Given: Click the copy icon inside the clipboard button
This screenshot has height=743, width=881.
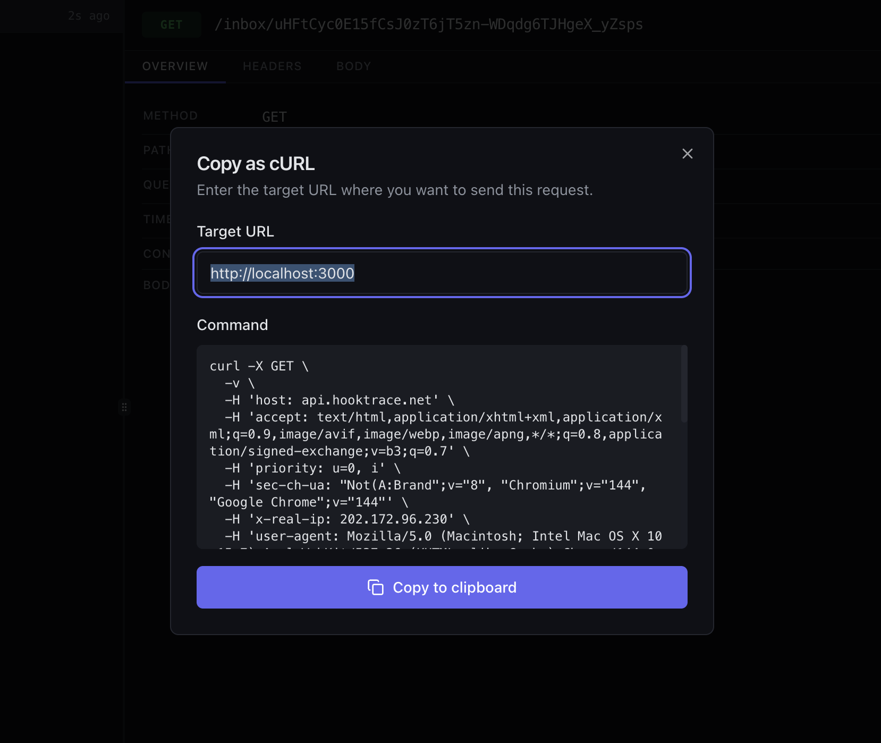Looking at the screenshot, I should pyautogui.click(x=376, y=587).
